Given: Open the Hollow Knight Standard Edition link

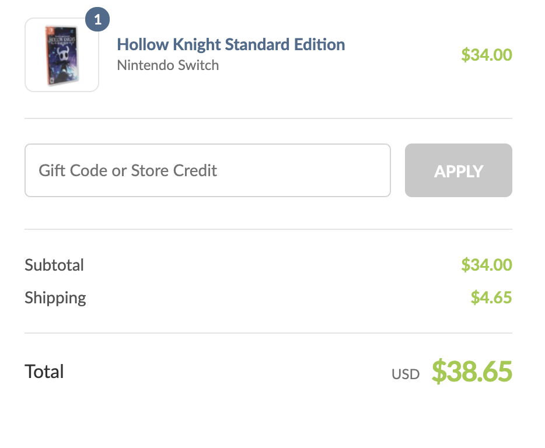Looking at the screenshot, I should tap(231, 44).
